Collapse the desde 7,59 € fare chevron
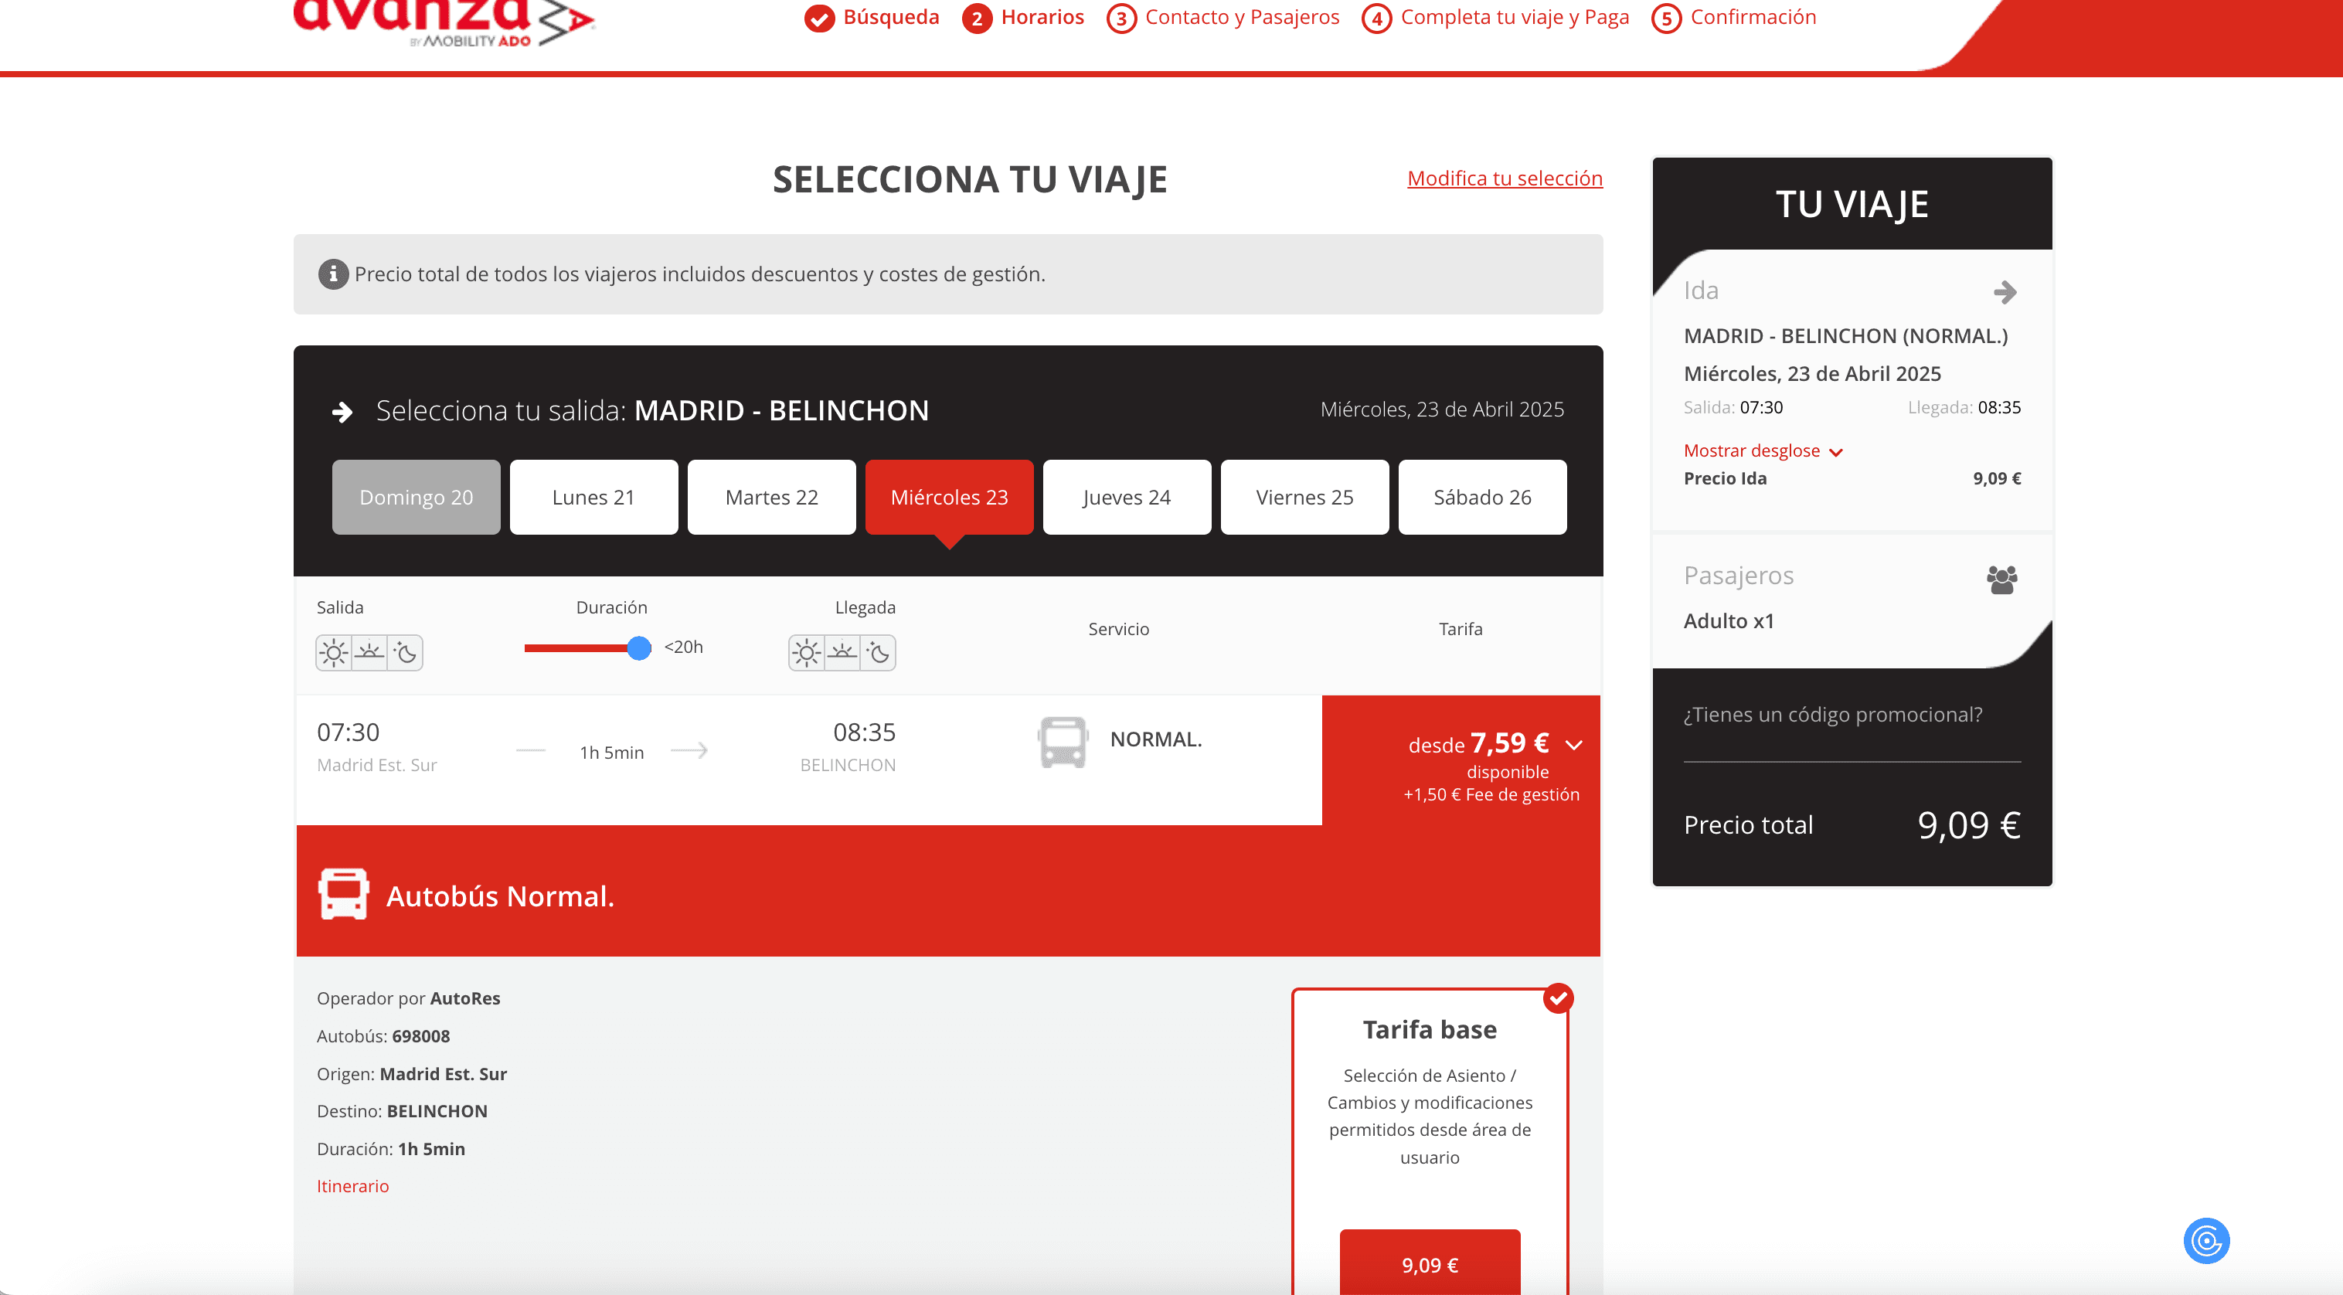The image size is (2343, 1295). tap(1573, 745)
